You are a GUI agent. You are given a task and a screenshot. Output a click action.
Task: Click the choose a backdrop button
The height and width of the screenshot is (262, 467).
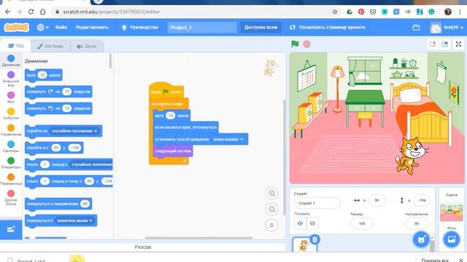click(x=452, y=239)
